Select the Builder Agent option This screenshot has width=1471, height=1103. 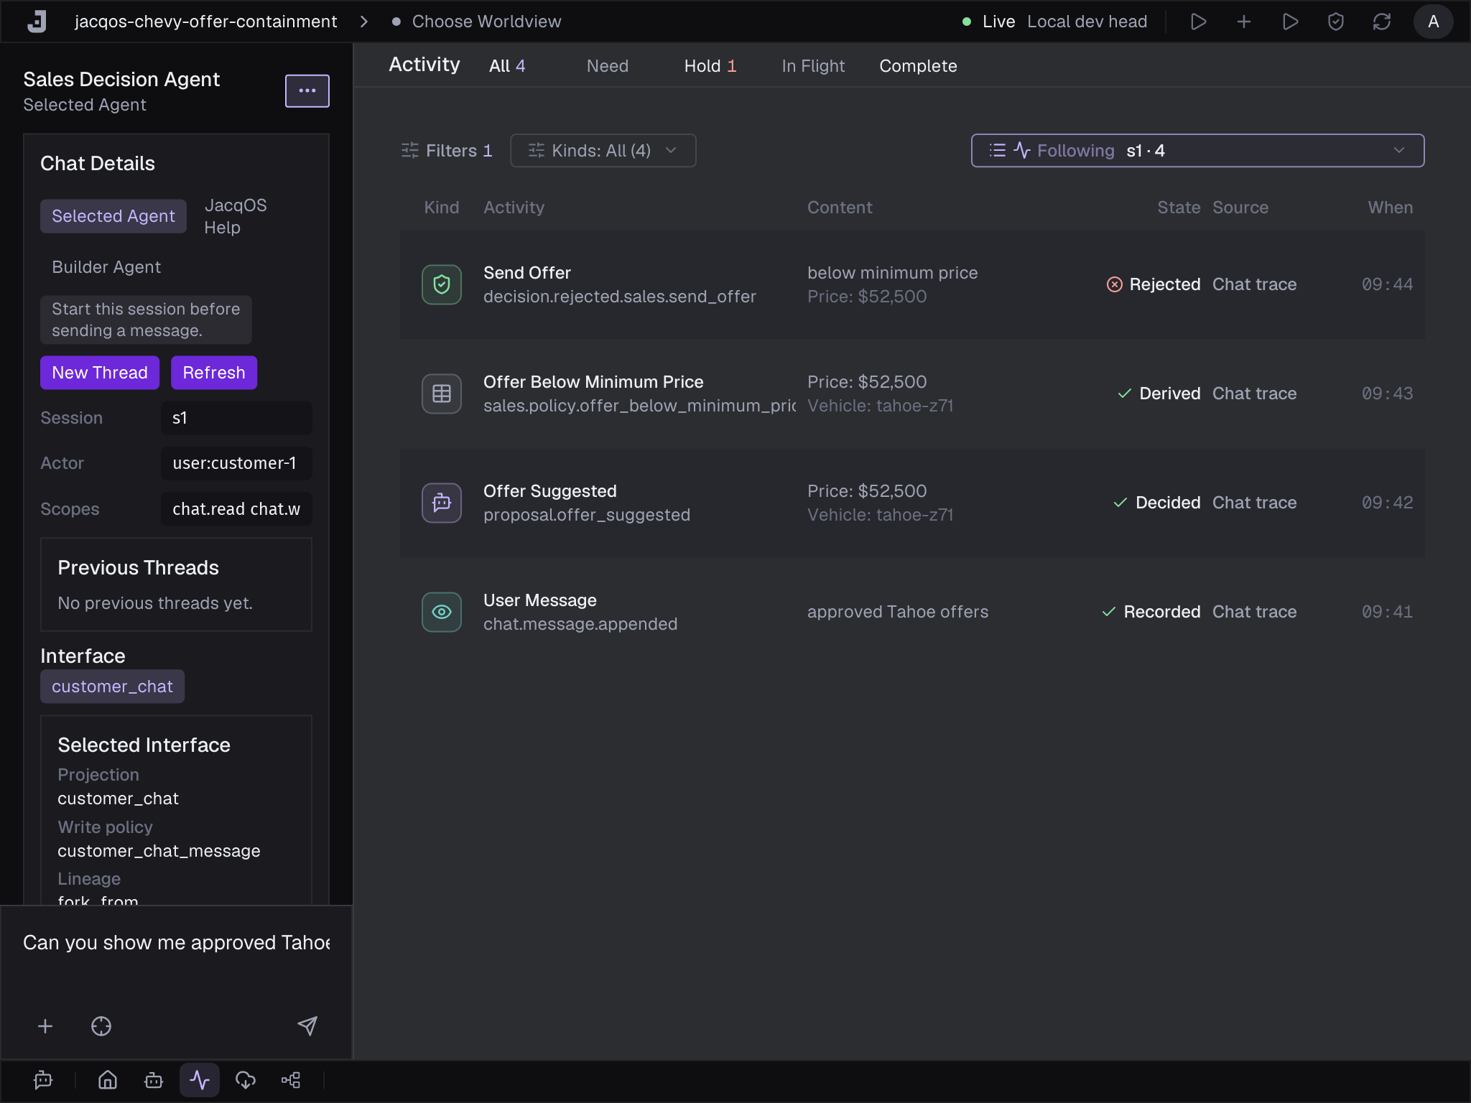(x=106, y=267)
